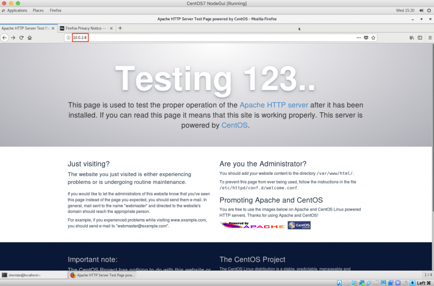Image resolution: width=434 pixels, height=286 pixels.
Task: Click VirtualBox hard disk activity icon
Action: (340, 283)
